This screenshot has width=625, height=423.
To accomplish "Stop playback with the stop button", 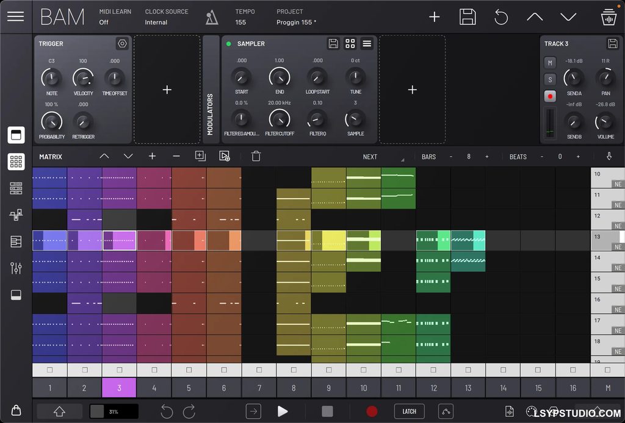I will point(327,411).
